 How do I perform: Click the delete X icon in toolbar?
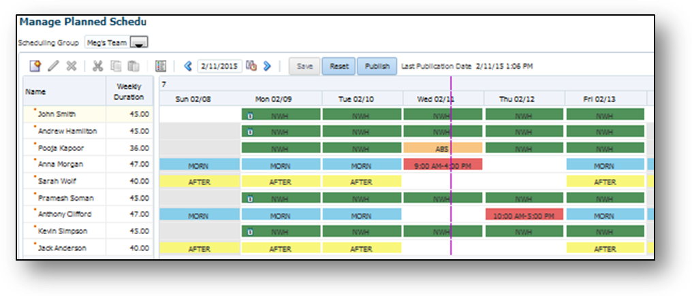(72, 66)
